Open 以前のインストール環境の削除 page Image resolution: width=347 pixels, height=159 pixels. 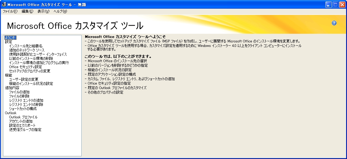click(31, 59)
